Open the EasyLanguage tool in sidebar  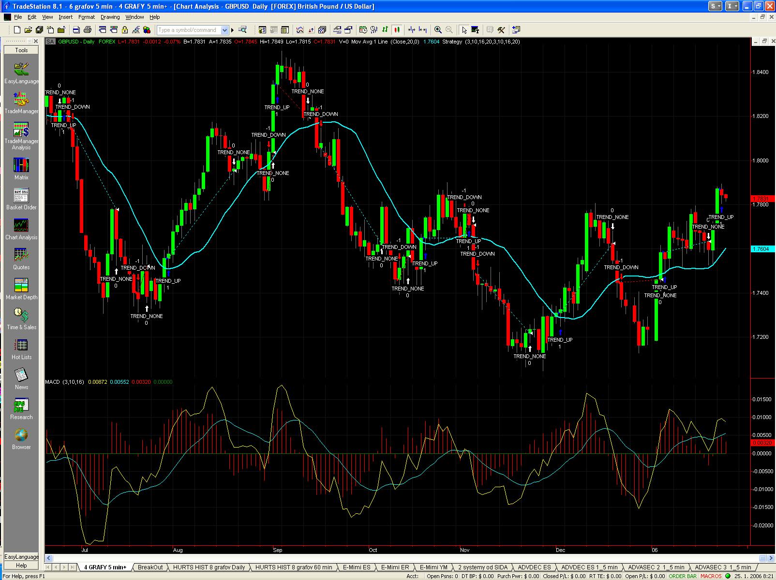pos(21,72)
